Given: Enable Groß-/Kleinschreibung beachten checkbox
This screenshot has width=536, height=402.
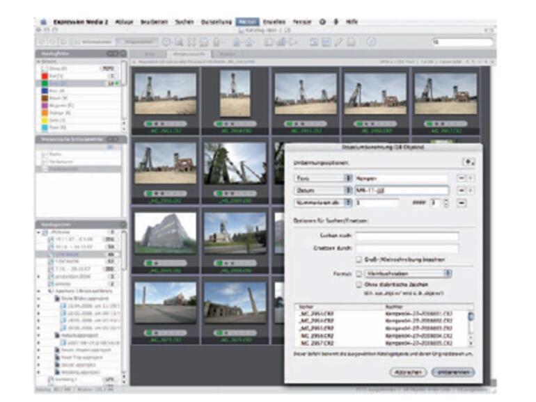Looking at the screenshot, I should [x=359, y=259].
